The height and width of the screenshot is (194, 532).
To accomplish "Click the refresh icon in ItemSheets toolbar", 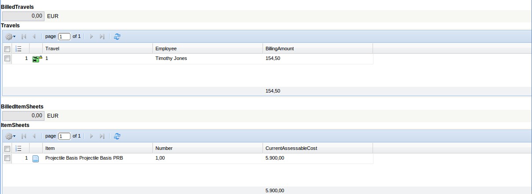I will click(117, 136).
